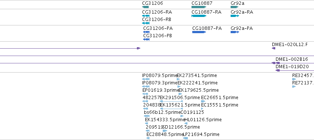Click the EK291506.5prime EST label
The width and height of the screenshot is (314, 140).
coord(180,97)
